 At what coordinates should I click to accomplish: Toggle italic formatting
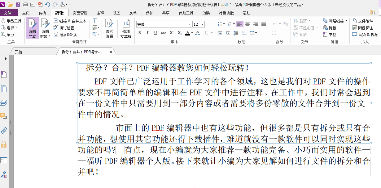[x=147, y=33]
